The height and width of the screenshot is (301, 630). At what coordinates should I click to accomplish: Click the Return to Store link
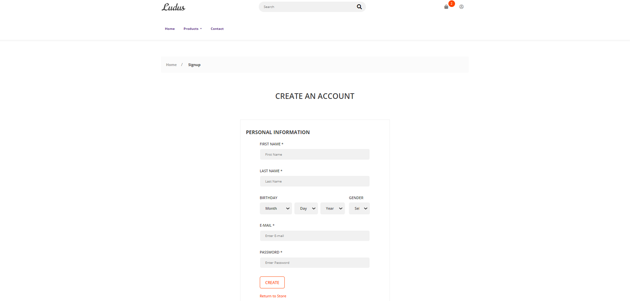click(x=273, y=296)
